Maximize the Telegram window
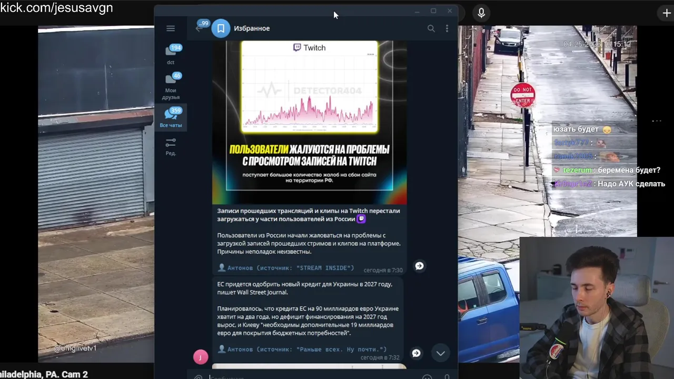Image resolution: width=674 pixels, height=379 pixels. 433,11
